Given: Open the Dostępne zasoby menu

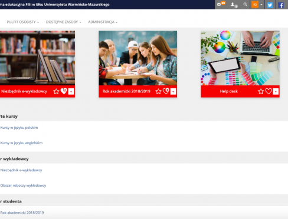Looking at the screenshot, I should (x=63, y=22).
